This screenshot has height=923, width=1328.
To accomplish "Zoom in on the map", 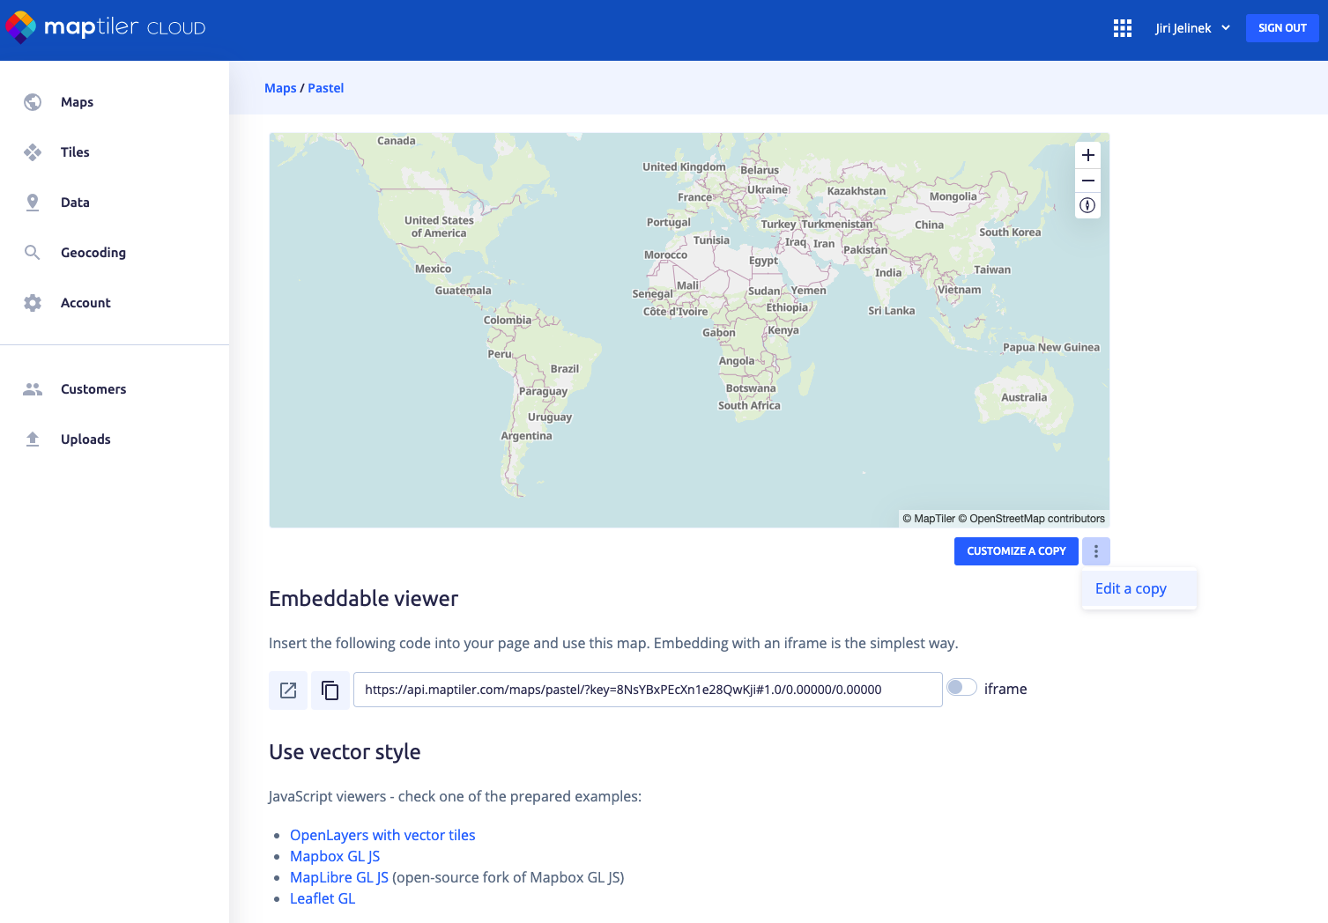I will (1087, 155).
